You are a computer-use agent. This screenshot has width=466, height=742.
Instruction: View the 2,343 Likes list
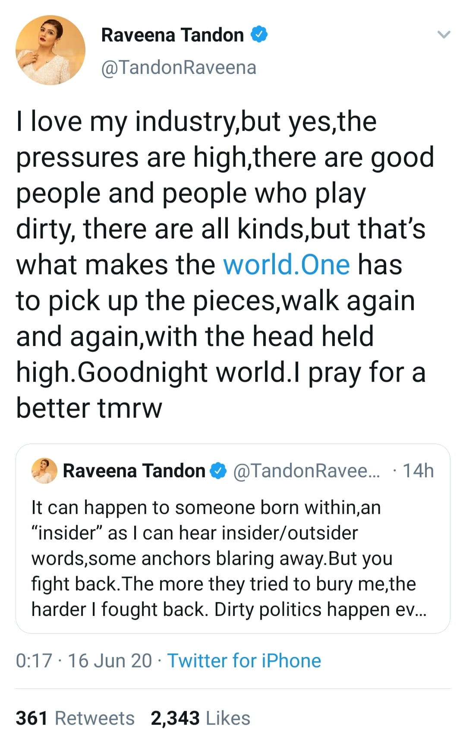tap(200, 718)
